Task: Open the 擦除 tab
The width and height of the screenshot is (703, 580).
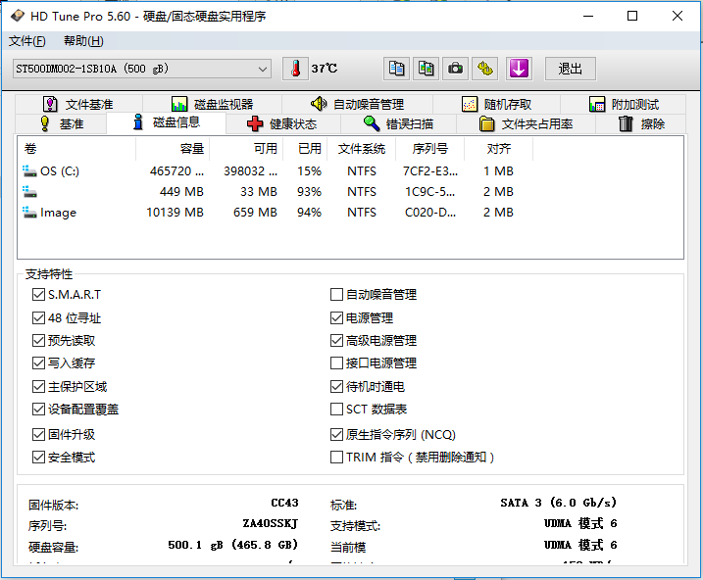Action: coord(640,123)
